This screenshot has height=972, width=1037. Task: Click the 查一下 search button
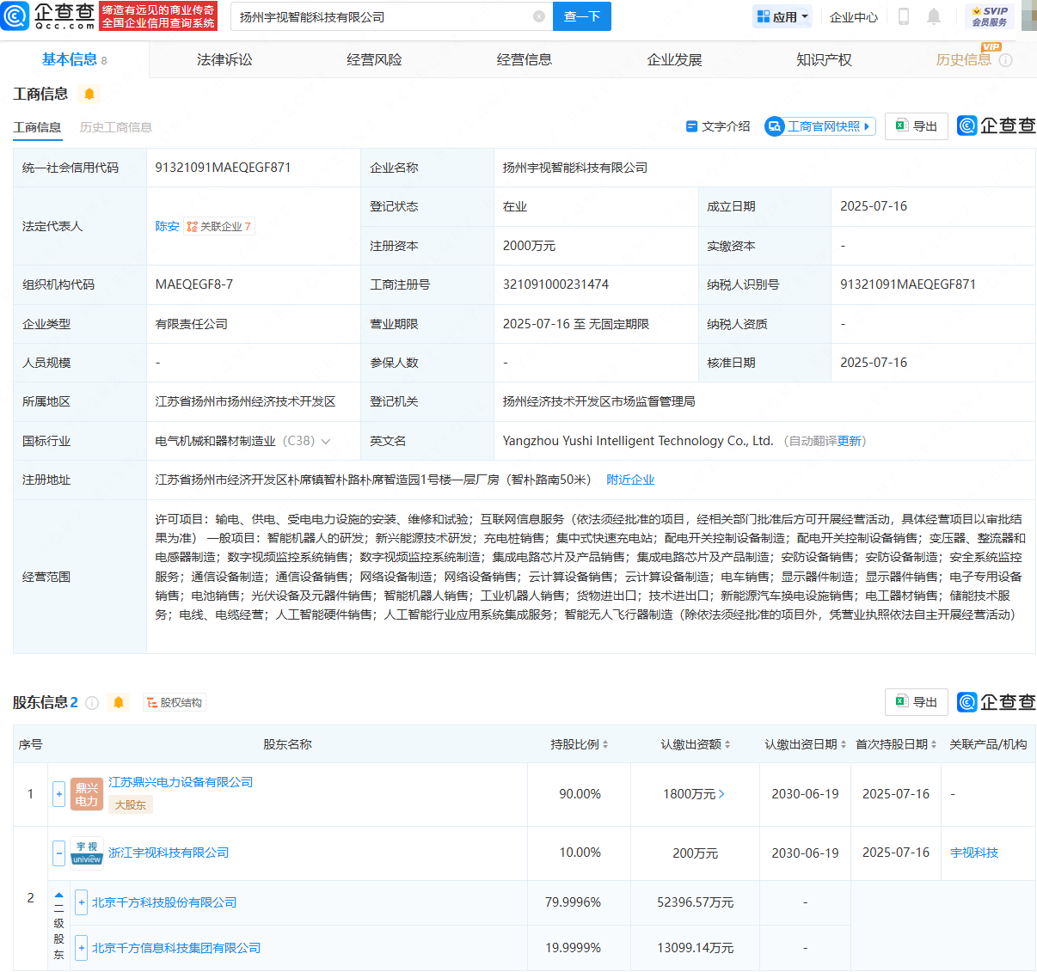(x=582, y=16)
